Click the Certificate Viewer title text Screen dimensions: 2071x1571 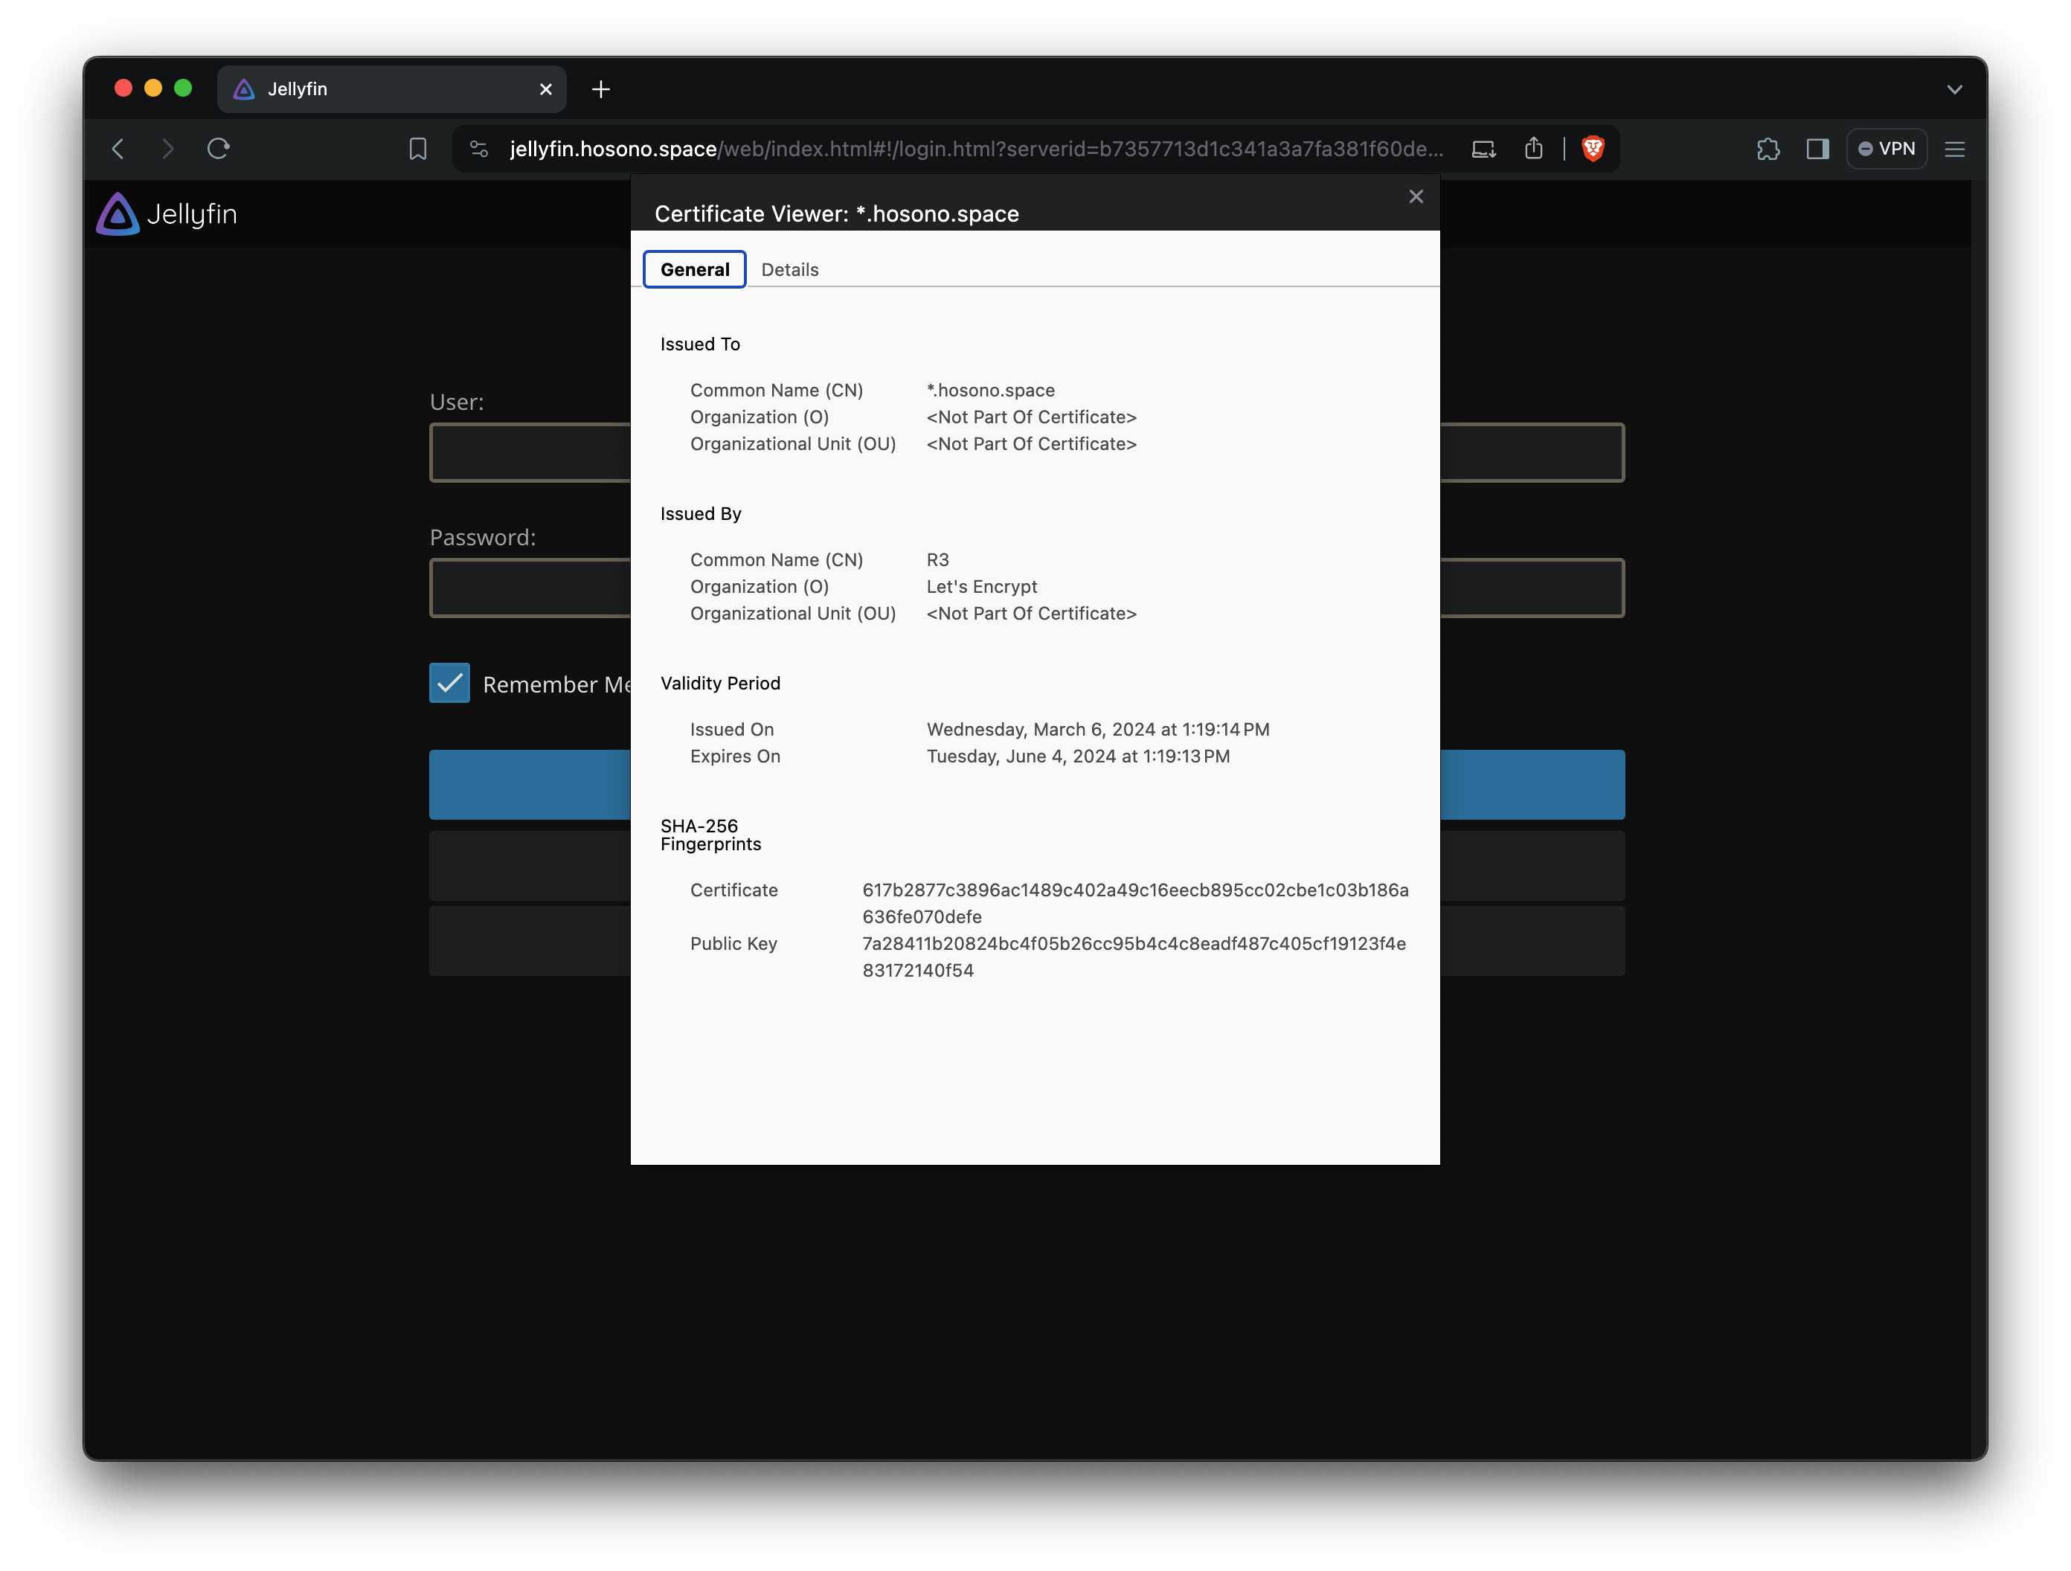[836, 214]
